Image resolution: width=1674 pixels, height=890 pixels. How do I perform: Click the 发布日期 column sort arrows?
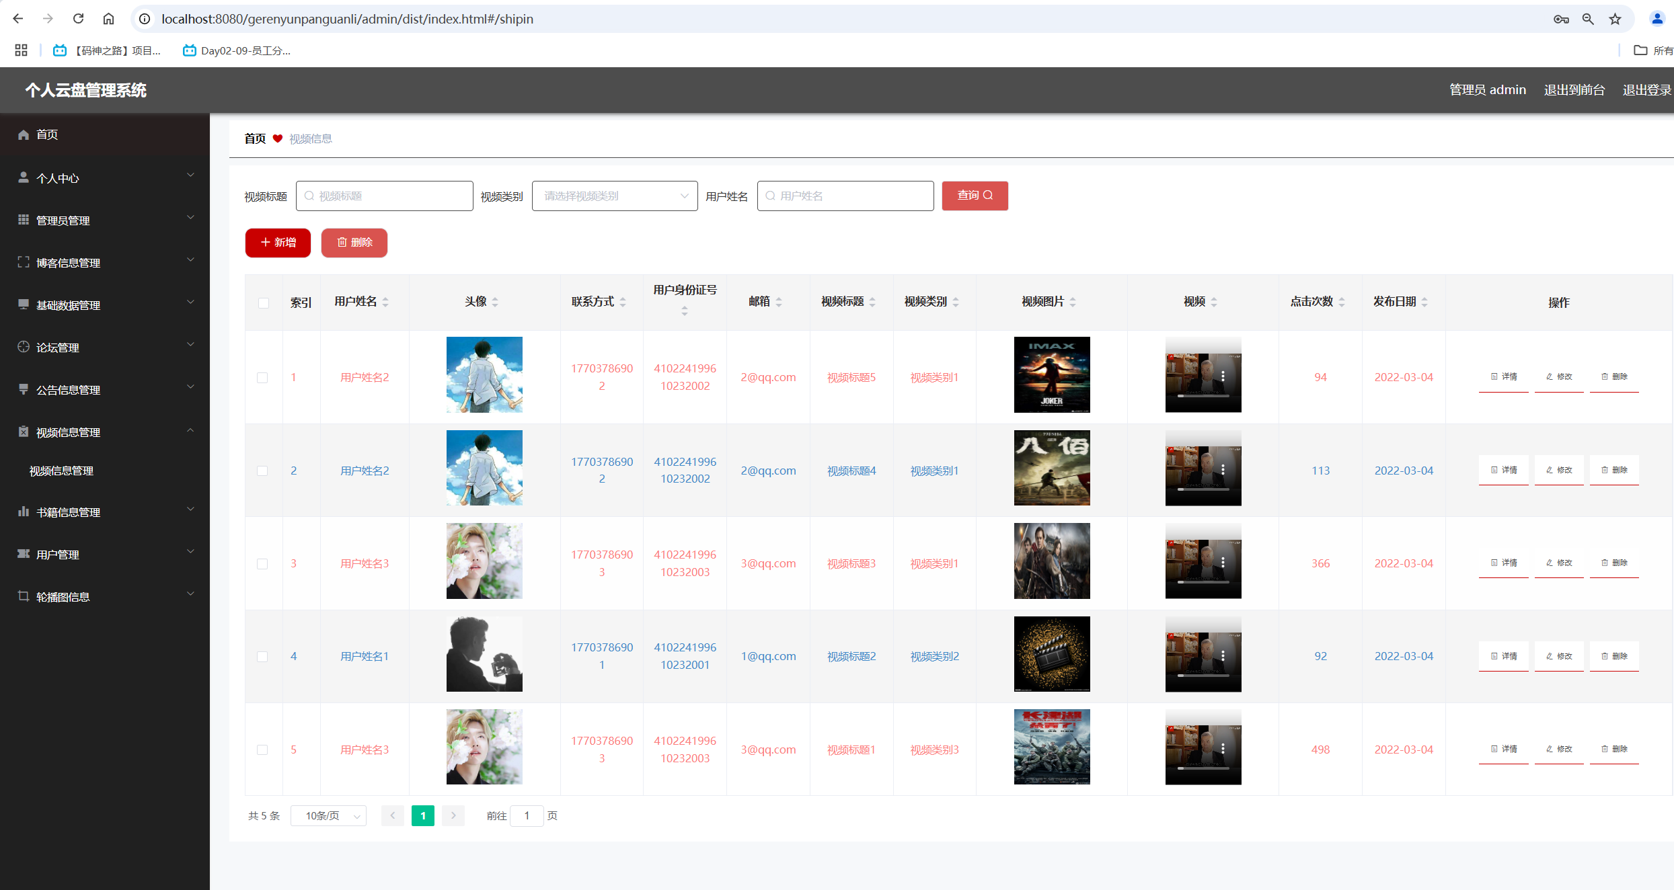[1424, 302]
